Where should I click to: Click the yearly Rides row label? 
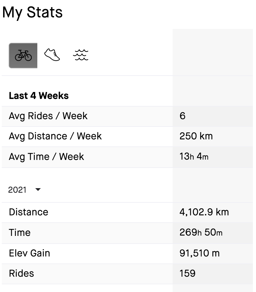point(22,273)
